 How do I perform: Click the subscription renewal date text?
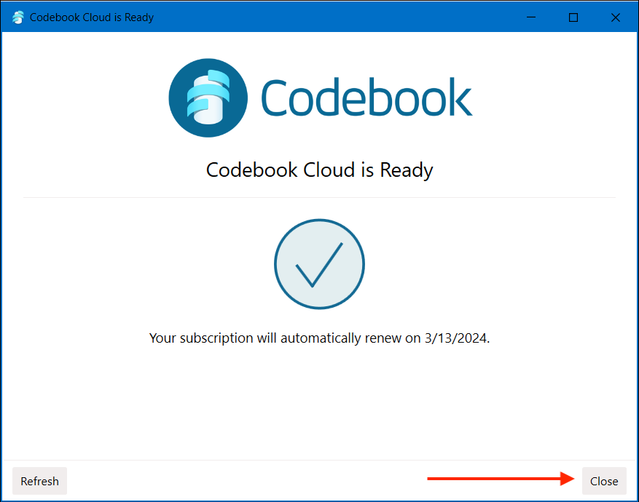[x=319, y=338]
